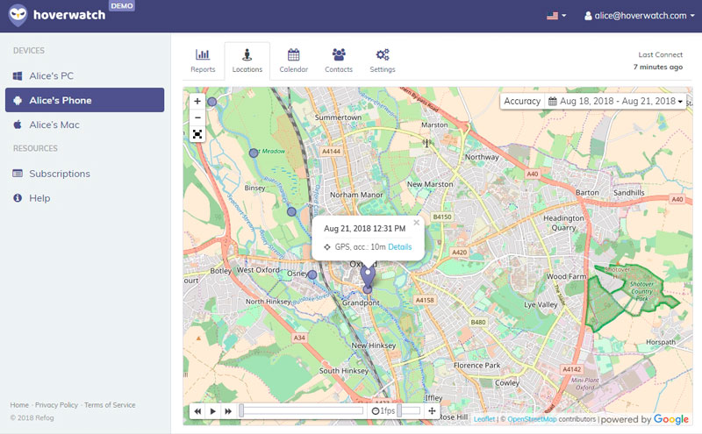This screenshot has height=434, width=702.
Task: Click the move crosshair icon in playback bar
Action: tap(432, 410)
